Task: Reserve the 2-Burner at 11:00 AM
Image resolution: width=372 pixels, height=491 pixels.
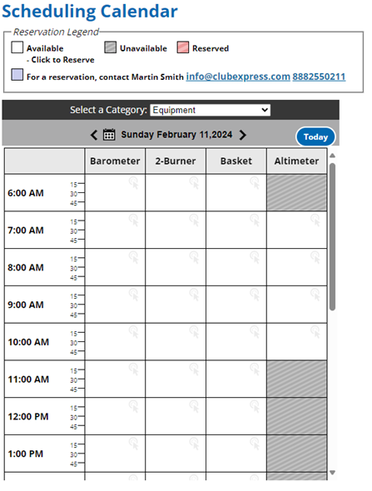Action: tap(176, 379)
